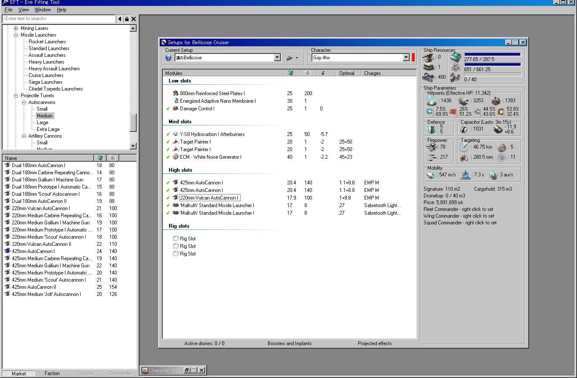Select Heavy Assault Launchers in the tree
Screen dimensions: 577x378
(x=54, y=69)
